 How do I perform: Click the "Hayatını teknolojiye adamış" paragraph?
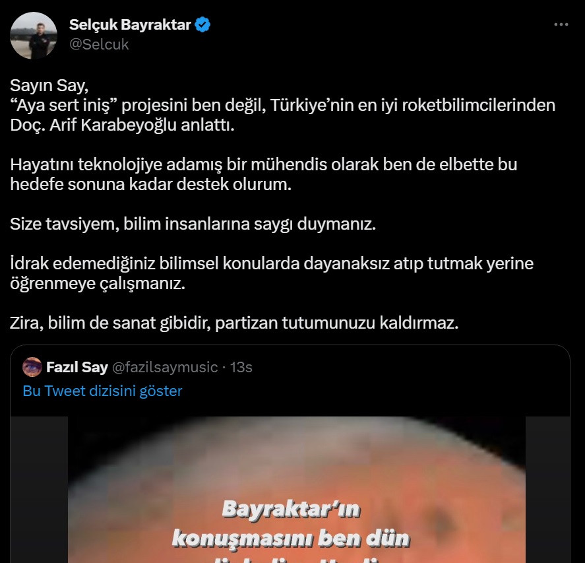coord(263,174)
